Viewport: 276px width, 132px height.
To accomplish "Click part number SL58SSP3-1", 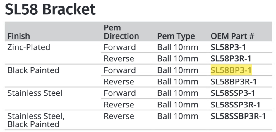I will click(233, 93).
